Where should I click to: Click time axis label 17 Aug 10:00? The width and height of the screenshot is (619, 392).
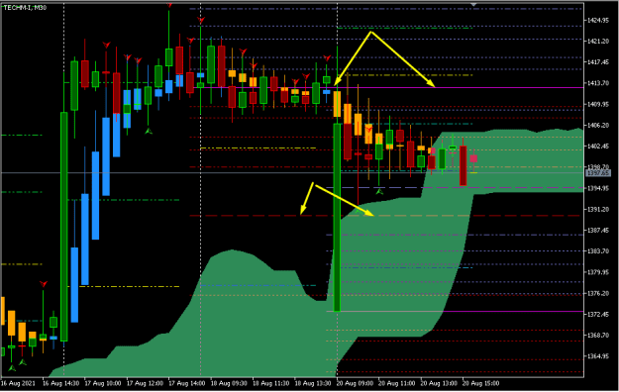tap(103, 383)
